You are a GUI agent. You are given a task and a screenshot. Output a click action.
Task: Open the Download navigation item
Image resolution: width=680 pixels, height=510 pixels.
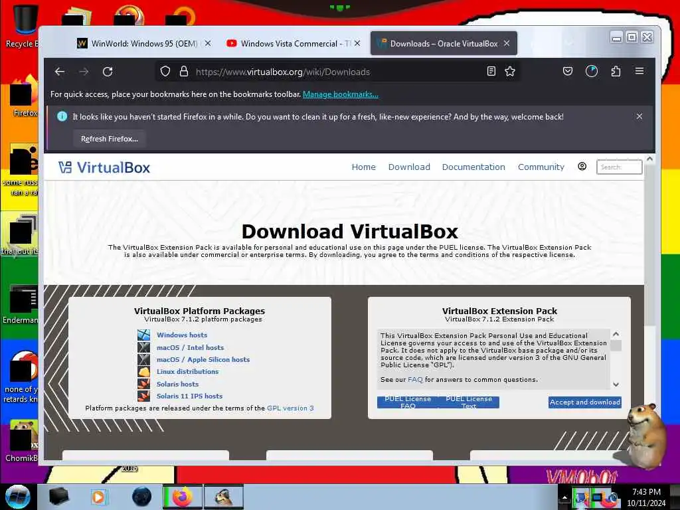click(x=409, y=167)
